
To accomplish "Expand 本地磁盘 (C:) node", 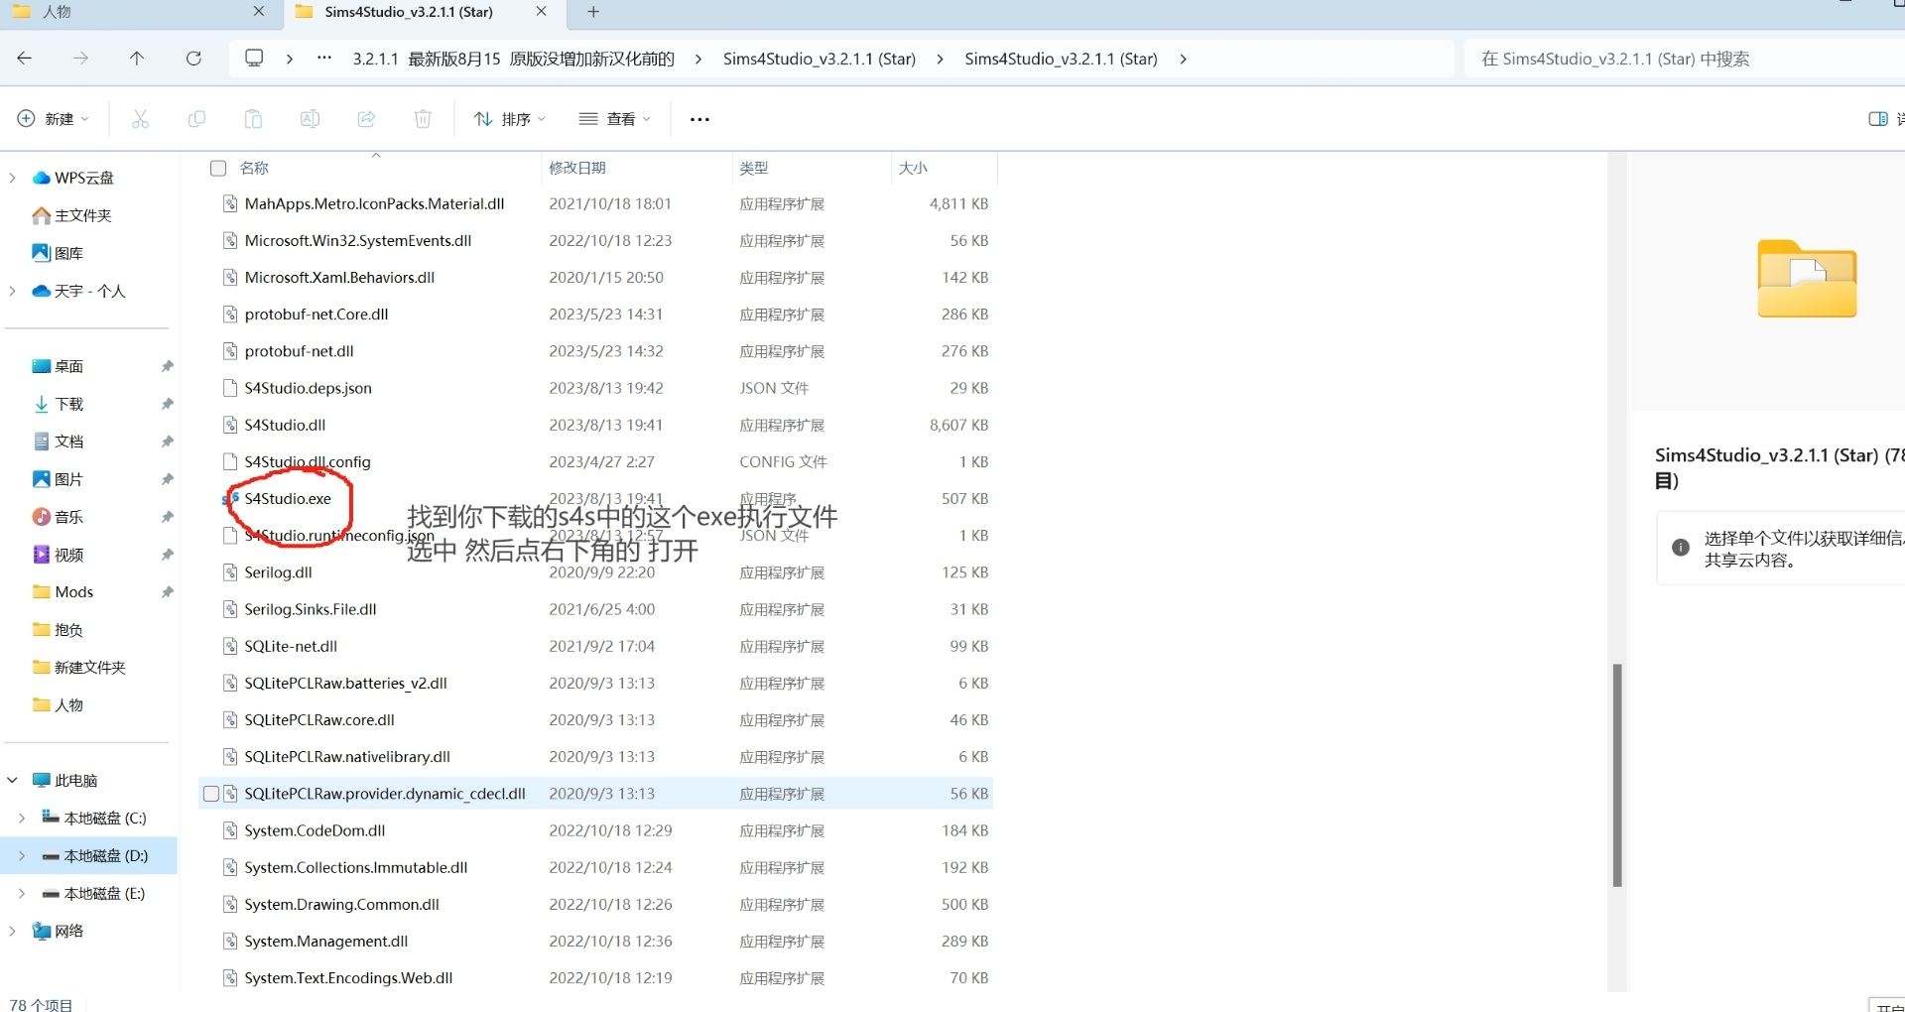I will point(22,819).
